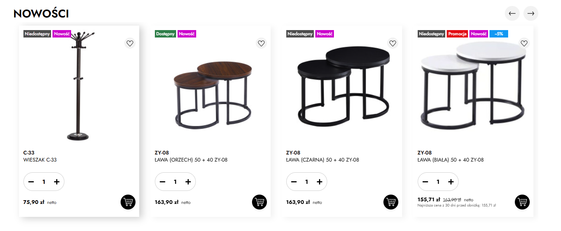Click heart icon on ŁAWA (CZARNA) card
Viewport: 561px width, 231px height.
coord(392,43)
